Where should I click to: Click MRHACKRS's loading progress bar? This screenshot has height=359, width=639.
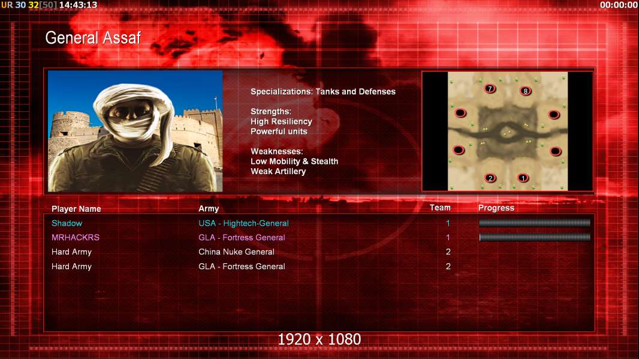(x=535, y=238)
